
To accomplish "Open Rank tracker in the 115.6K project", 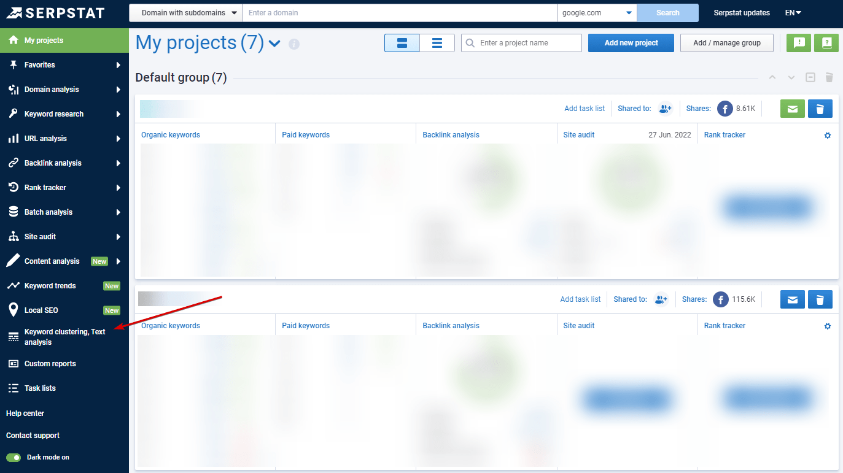I will (x=725, y=326).
